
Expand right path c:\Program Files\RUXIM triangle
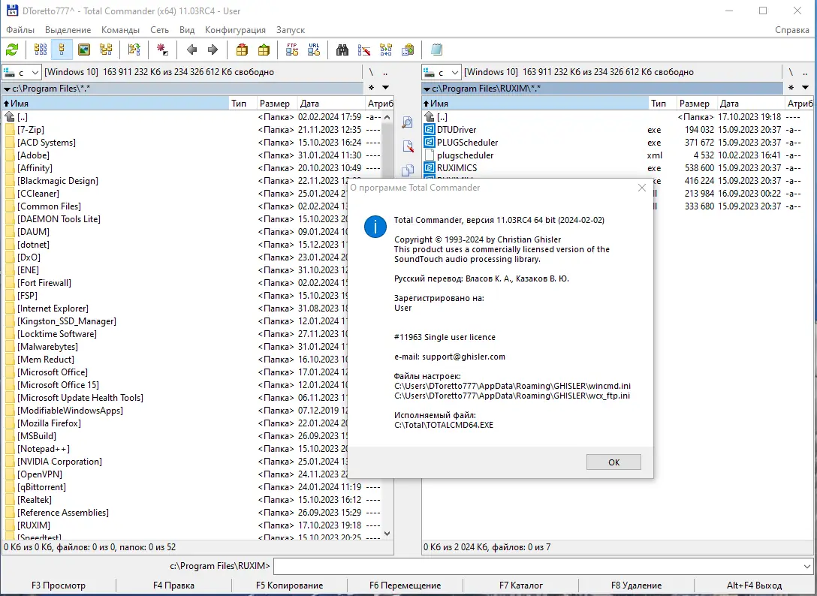(x=427, y=89)
